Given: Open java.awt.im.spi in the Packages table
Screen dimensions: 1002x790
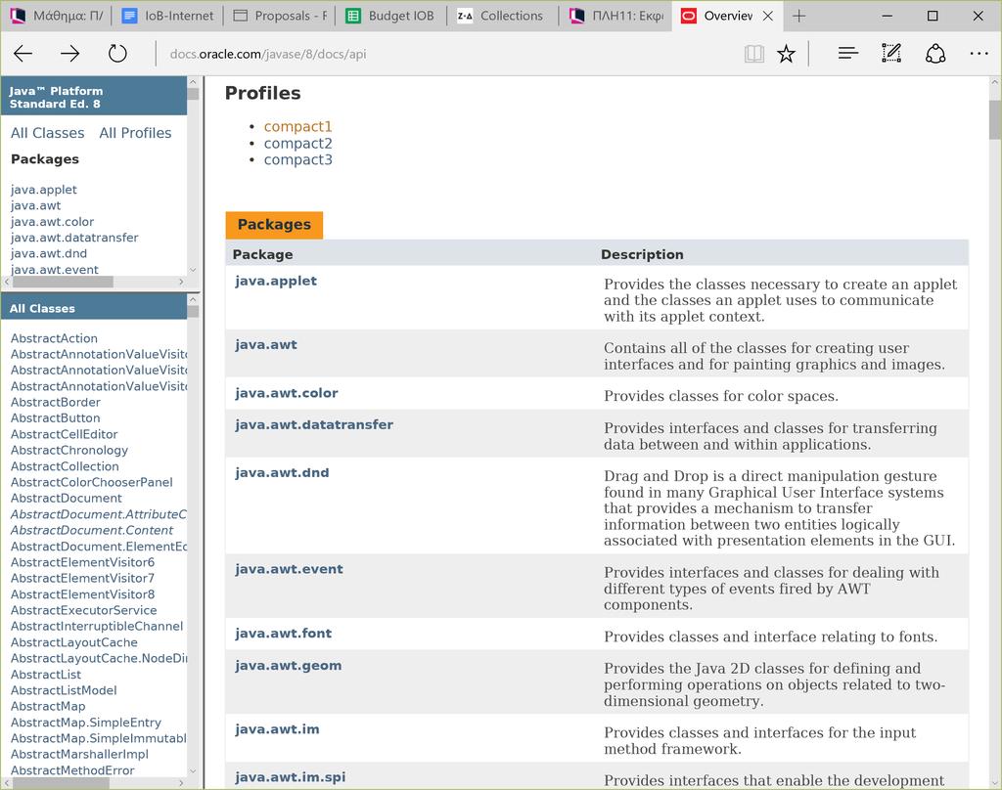Looking at the screenshot, I should 290,777.
